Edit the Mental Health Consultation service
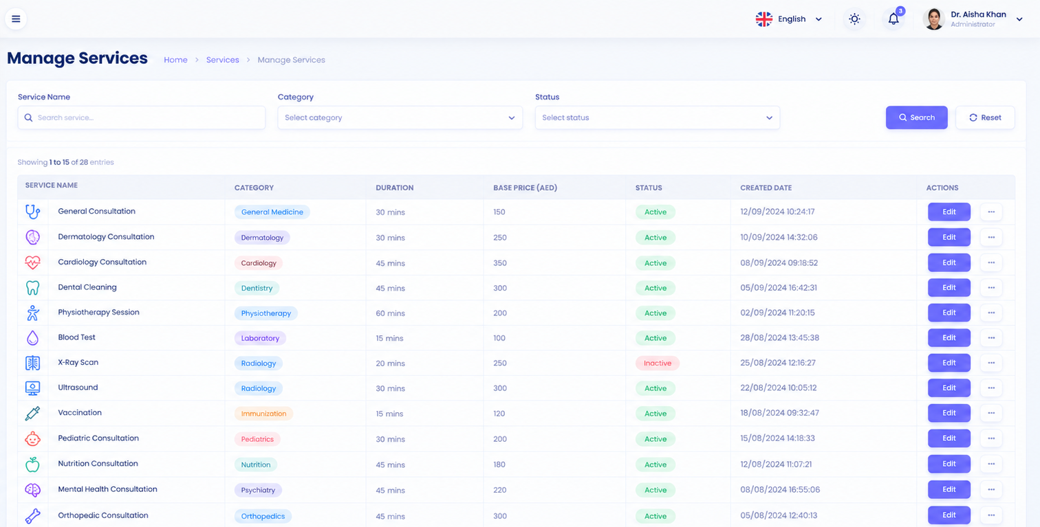The image size is (1040, 527). click(x=949, y=490)
